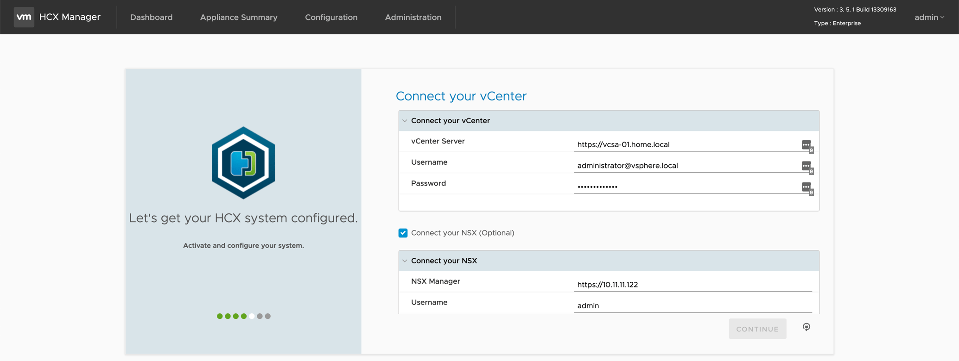Screen dimensions: 959x361
Task: Click password manager icon in vCenter Username field
Action: coord(807,166)
